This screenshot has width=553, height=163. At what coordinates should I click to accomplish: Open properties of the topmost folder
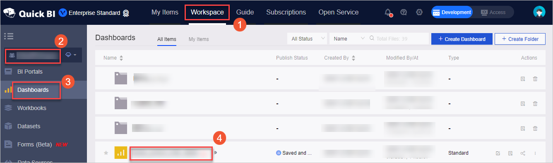point(523,79)
